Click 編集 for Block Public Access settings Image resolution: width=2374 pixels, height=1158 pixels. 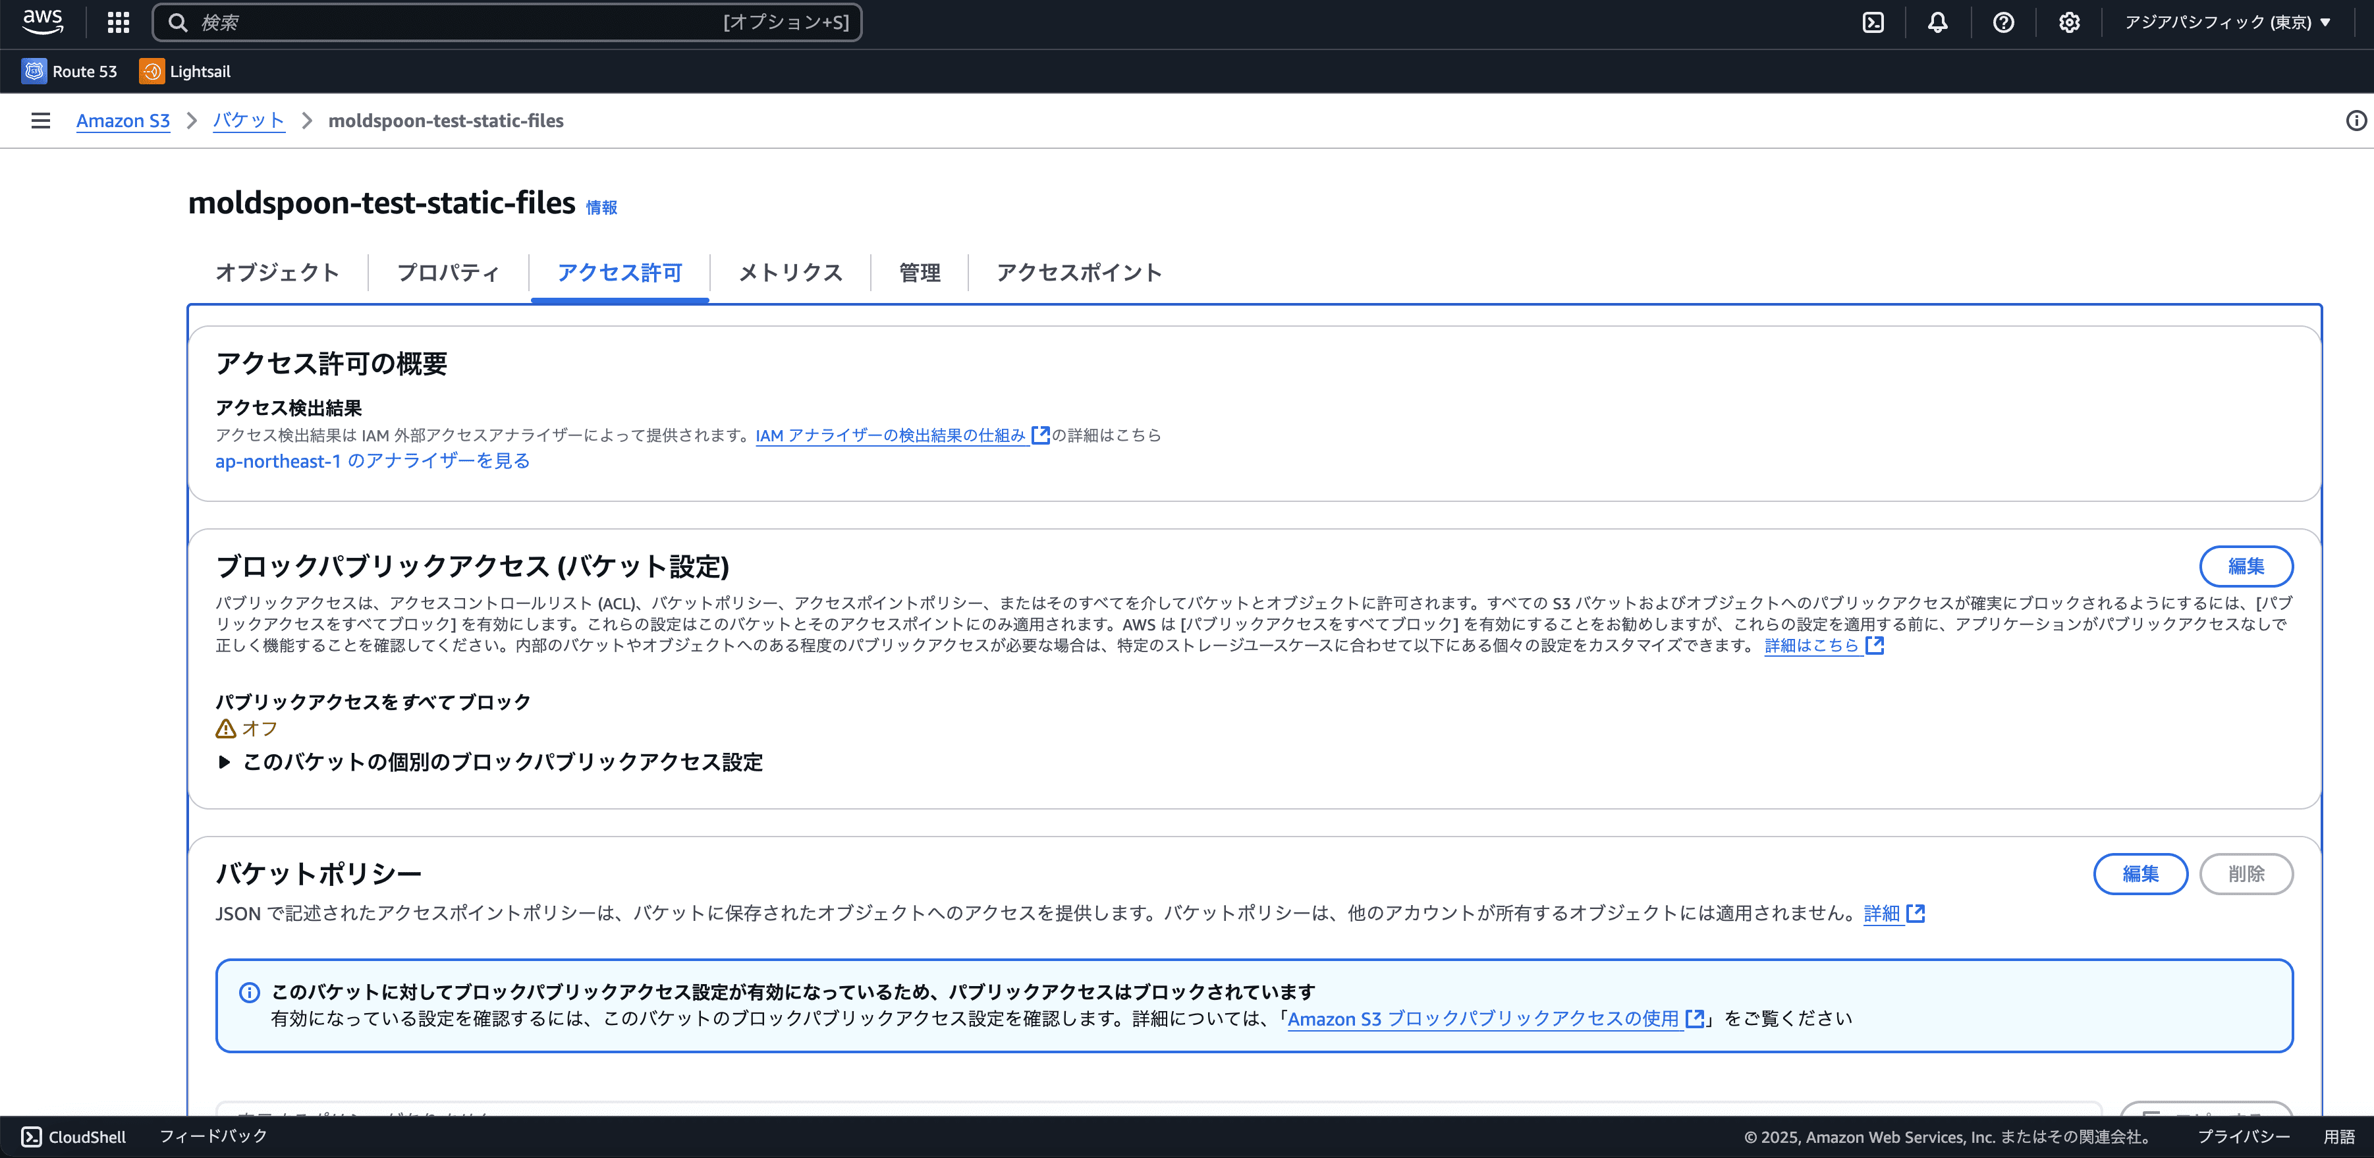point(2246,566)
